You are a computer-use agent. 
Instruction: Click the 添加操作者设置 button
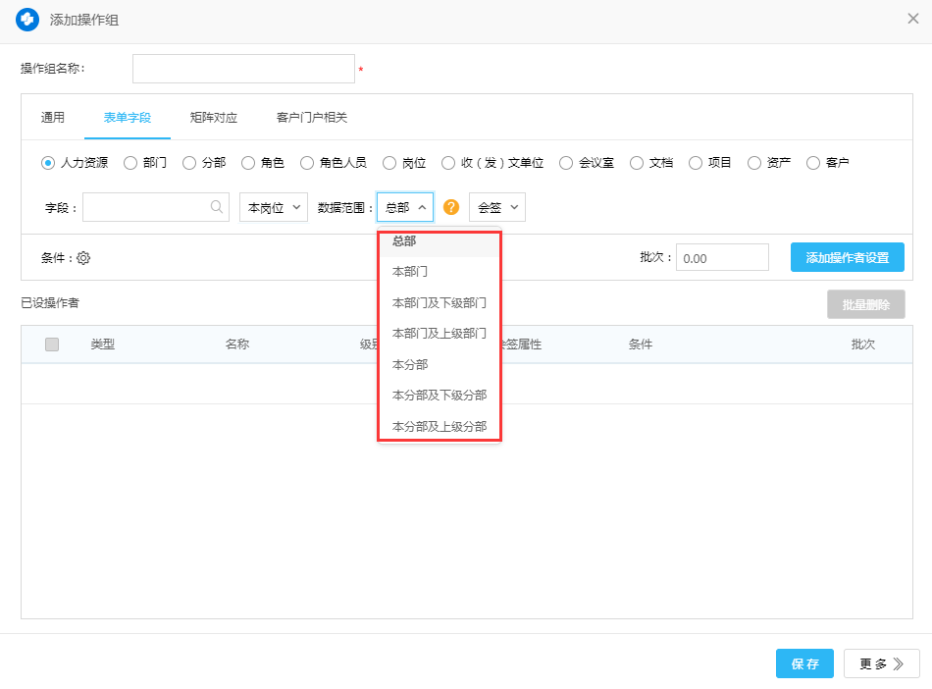847,258
